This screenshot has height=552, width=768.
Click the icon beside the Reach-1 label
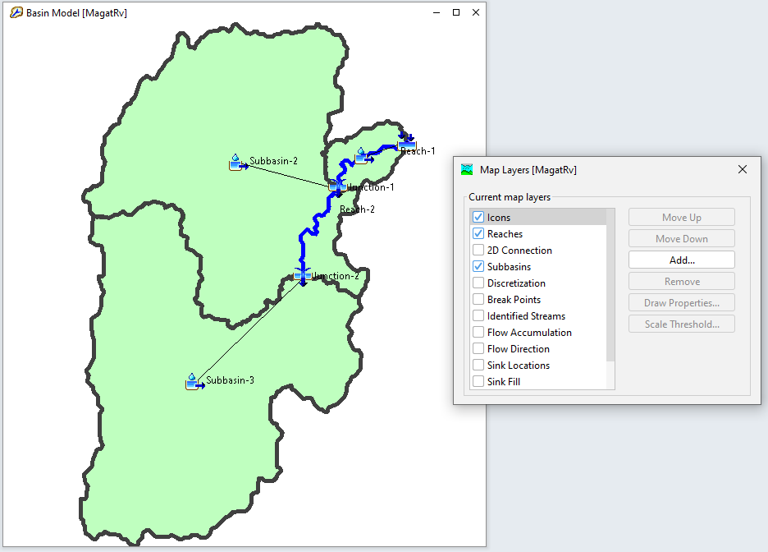(x=406, y=141)
